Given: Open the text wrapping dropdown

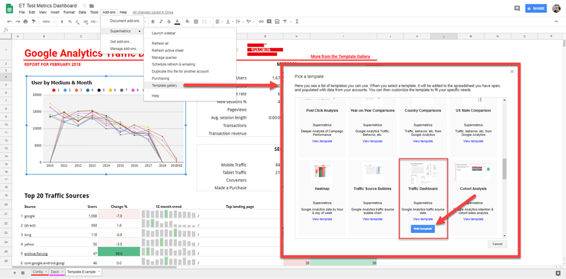Looking at the screenshot, I should click(239, 22).
